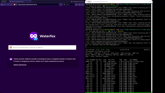Open the Waterfox hamburger menu

(82, 5)
